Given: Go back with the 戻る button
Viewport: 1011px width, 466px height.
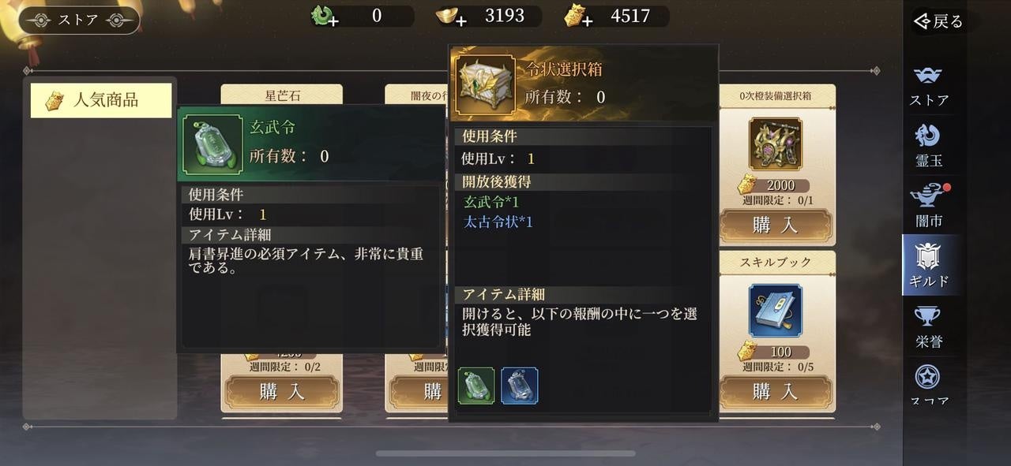Looking at the screenshot, I should [938, 21].
